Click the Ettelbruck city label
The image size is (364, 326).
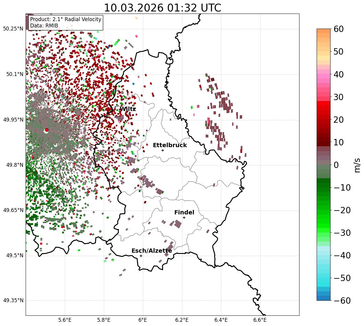[x=170, y=145]
